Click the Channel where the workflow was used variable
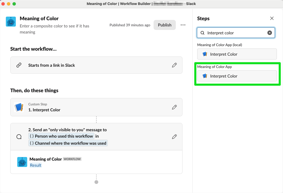The image size is (283, 193). pos(68,143)
